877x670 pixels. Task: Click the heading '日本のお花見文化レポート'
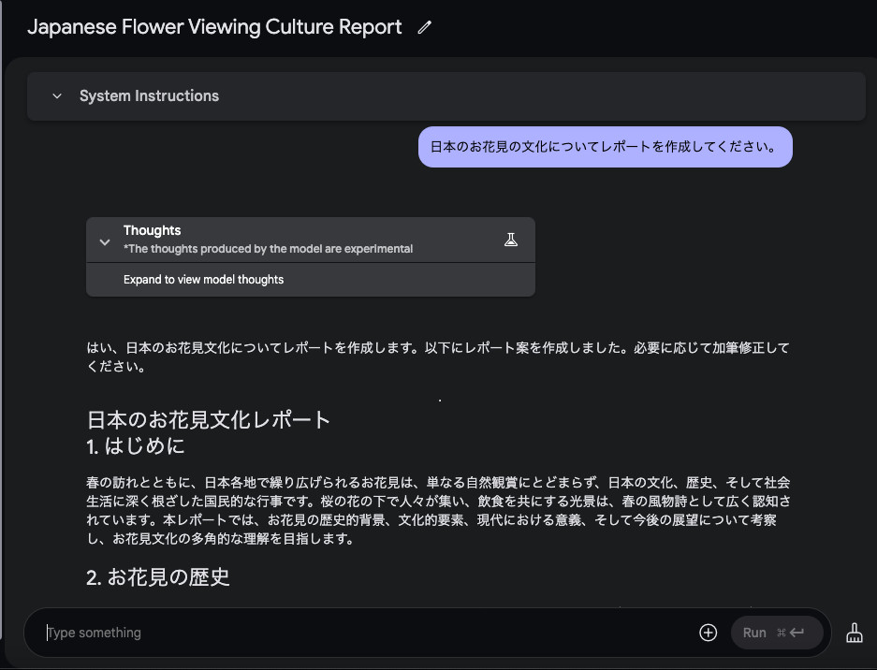[208, 419]
